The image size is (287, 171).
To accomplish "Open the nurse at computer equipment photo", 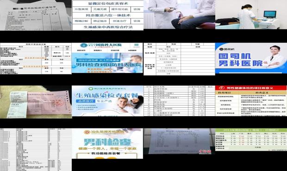I will (x=251, y=14).
